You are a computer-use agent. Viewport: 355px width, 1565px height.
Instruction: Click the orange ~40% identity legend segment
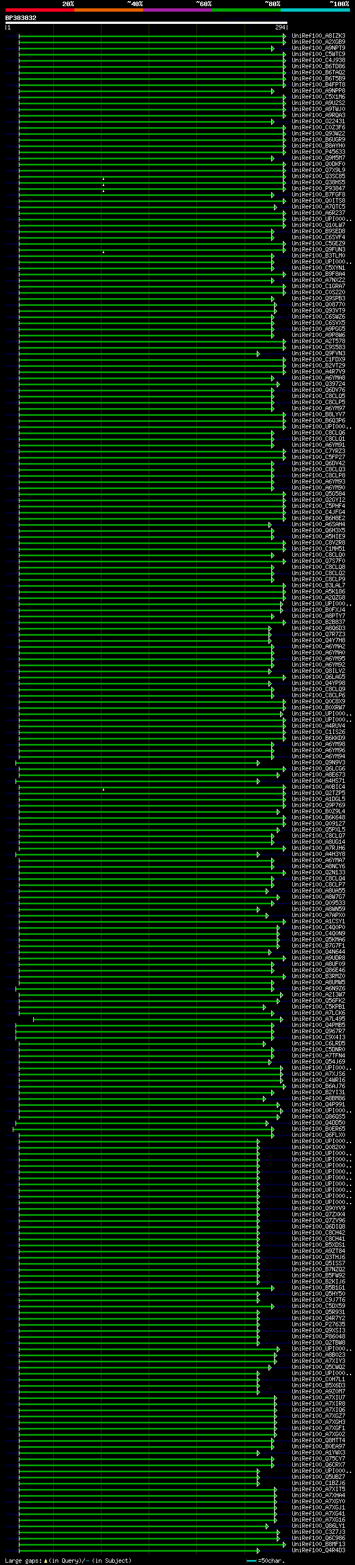(109, 10)
